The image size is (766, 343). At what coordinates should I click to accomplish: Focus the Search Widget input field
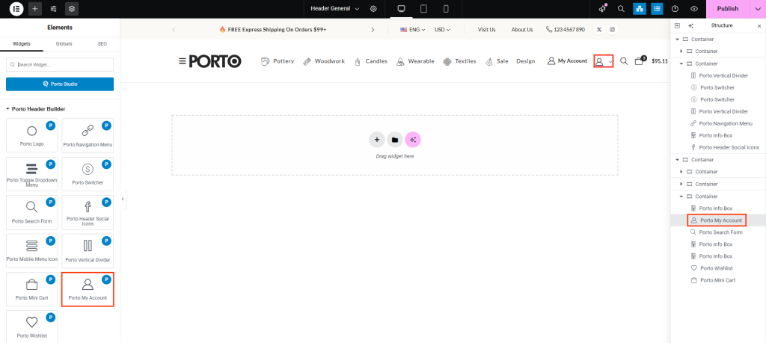click(x=60, y=64)
